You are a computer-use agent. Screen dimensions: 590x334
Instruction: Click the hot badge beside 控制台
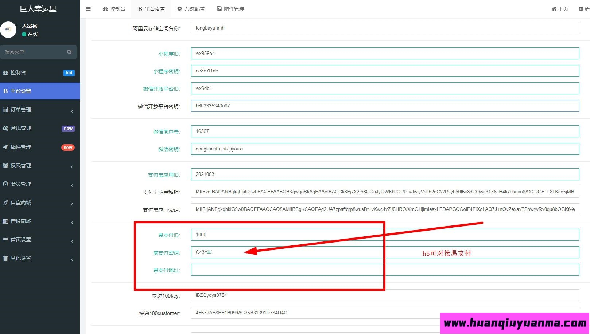click(69, 73)
